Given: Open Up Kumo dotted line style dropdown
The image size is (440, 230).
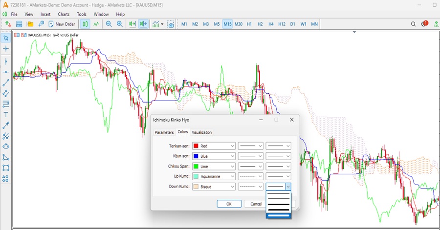Looking at the screenshot, I should point(251,176).
